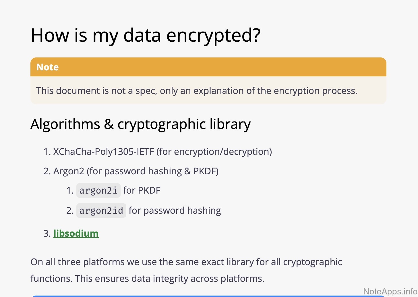Click the 'How is my data encrypted?' heading

tap(145, 35)
